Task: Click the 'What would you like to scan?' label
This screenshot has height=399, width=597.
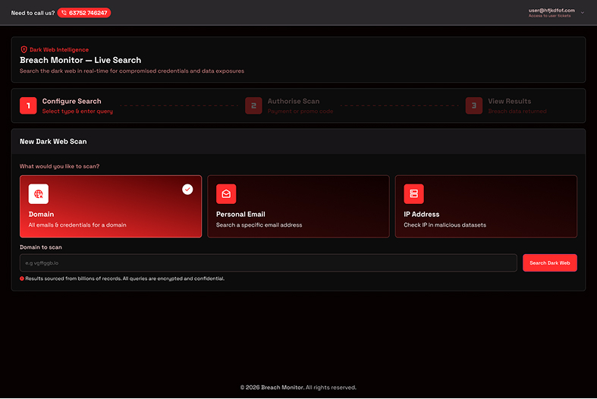Action: [59, 166]
